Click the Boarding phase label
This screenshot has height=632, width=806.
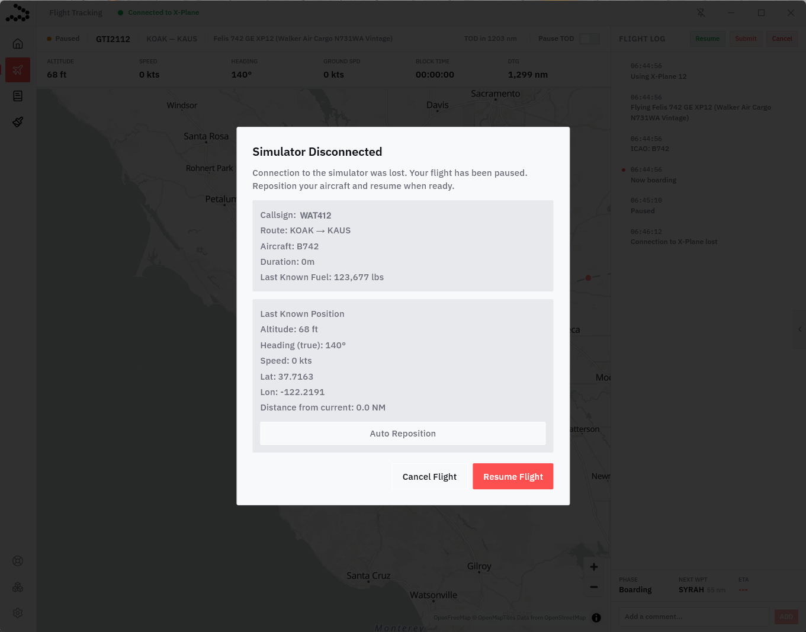635,590
